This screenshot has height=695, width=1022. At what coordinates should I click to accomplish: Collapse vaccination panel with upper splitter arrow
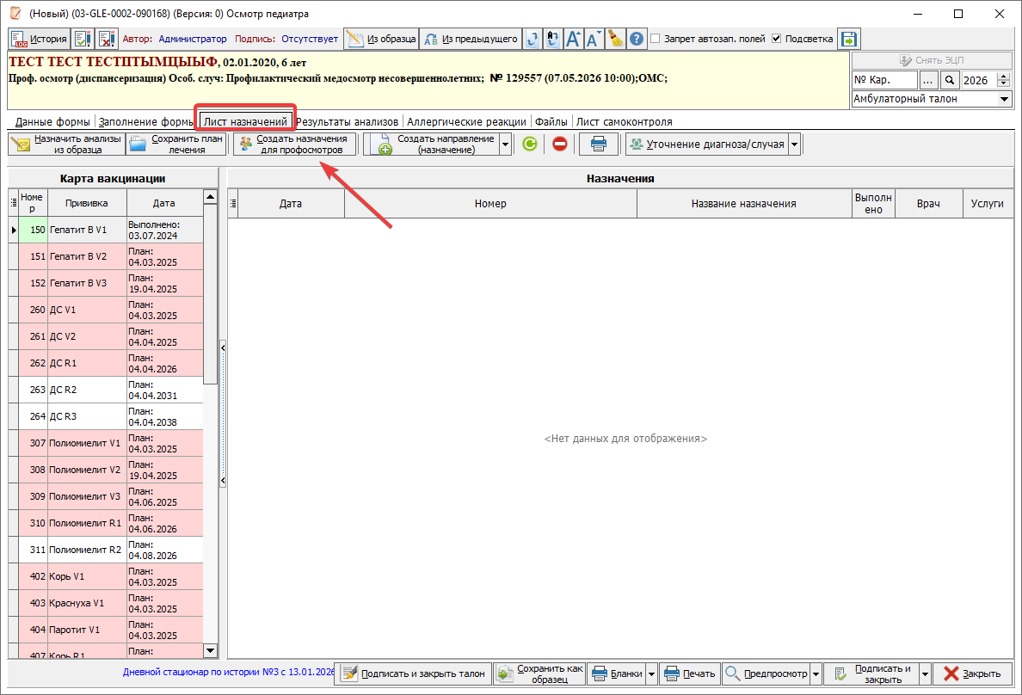click(x=223, y=348)
